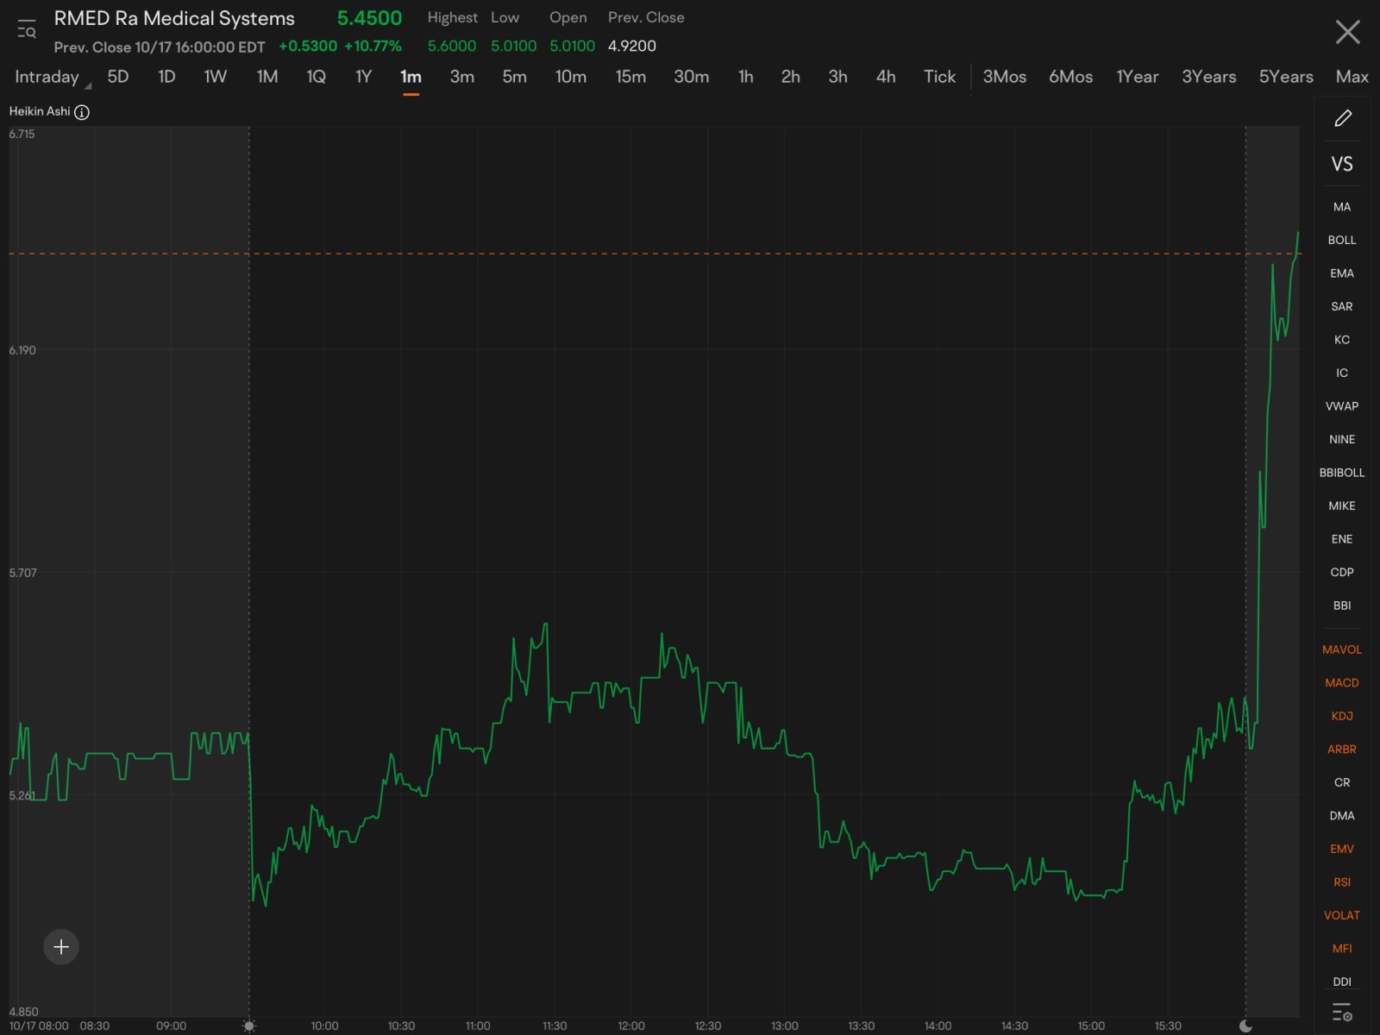This screenshot has width=1380, height=1035.
Task: Select the 1M monthly timeframe
Action: point(267,77)
